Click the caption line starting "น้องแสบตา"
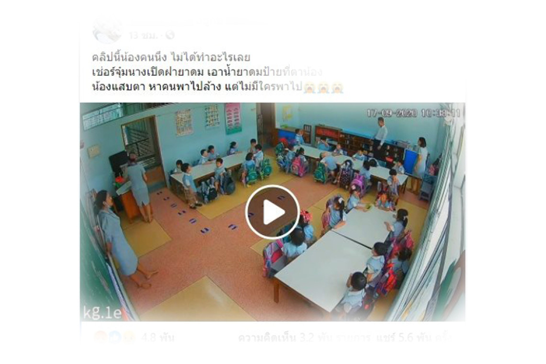The width and height of the screenshot is (546, 364). tap(197, 87)
